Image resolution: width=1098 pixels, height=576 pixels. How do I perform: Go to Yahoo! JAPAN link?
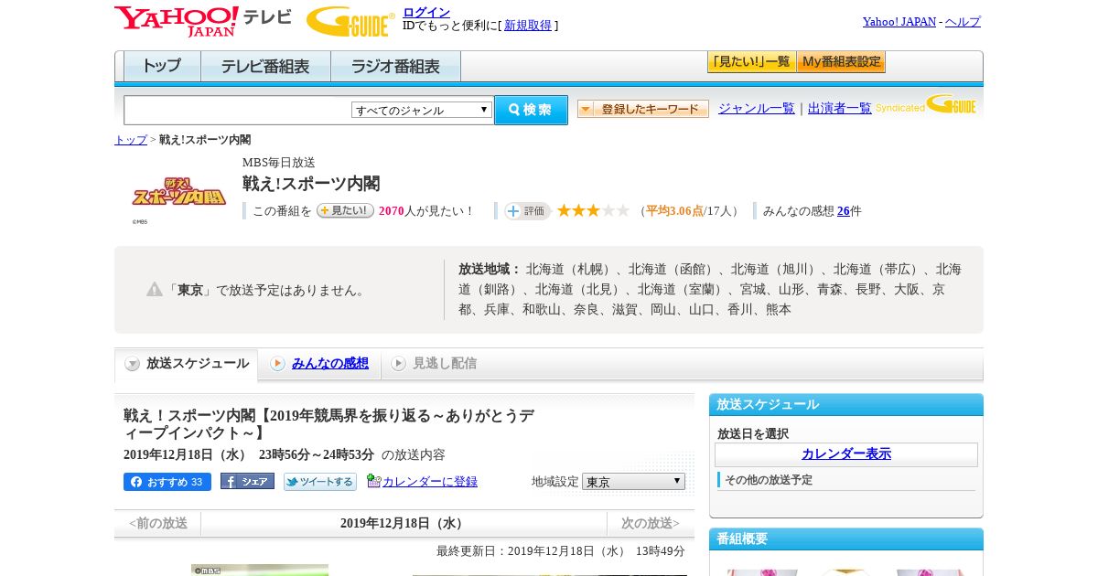899,21
